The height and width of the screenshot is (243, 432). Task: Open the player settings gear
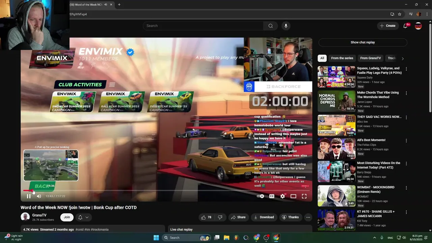(283, 196)
